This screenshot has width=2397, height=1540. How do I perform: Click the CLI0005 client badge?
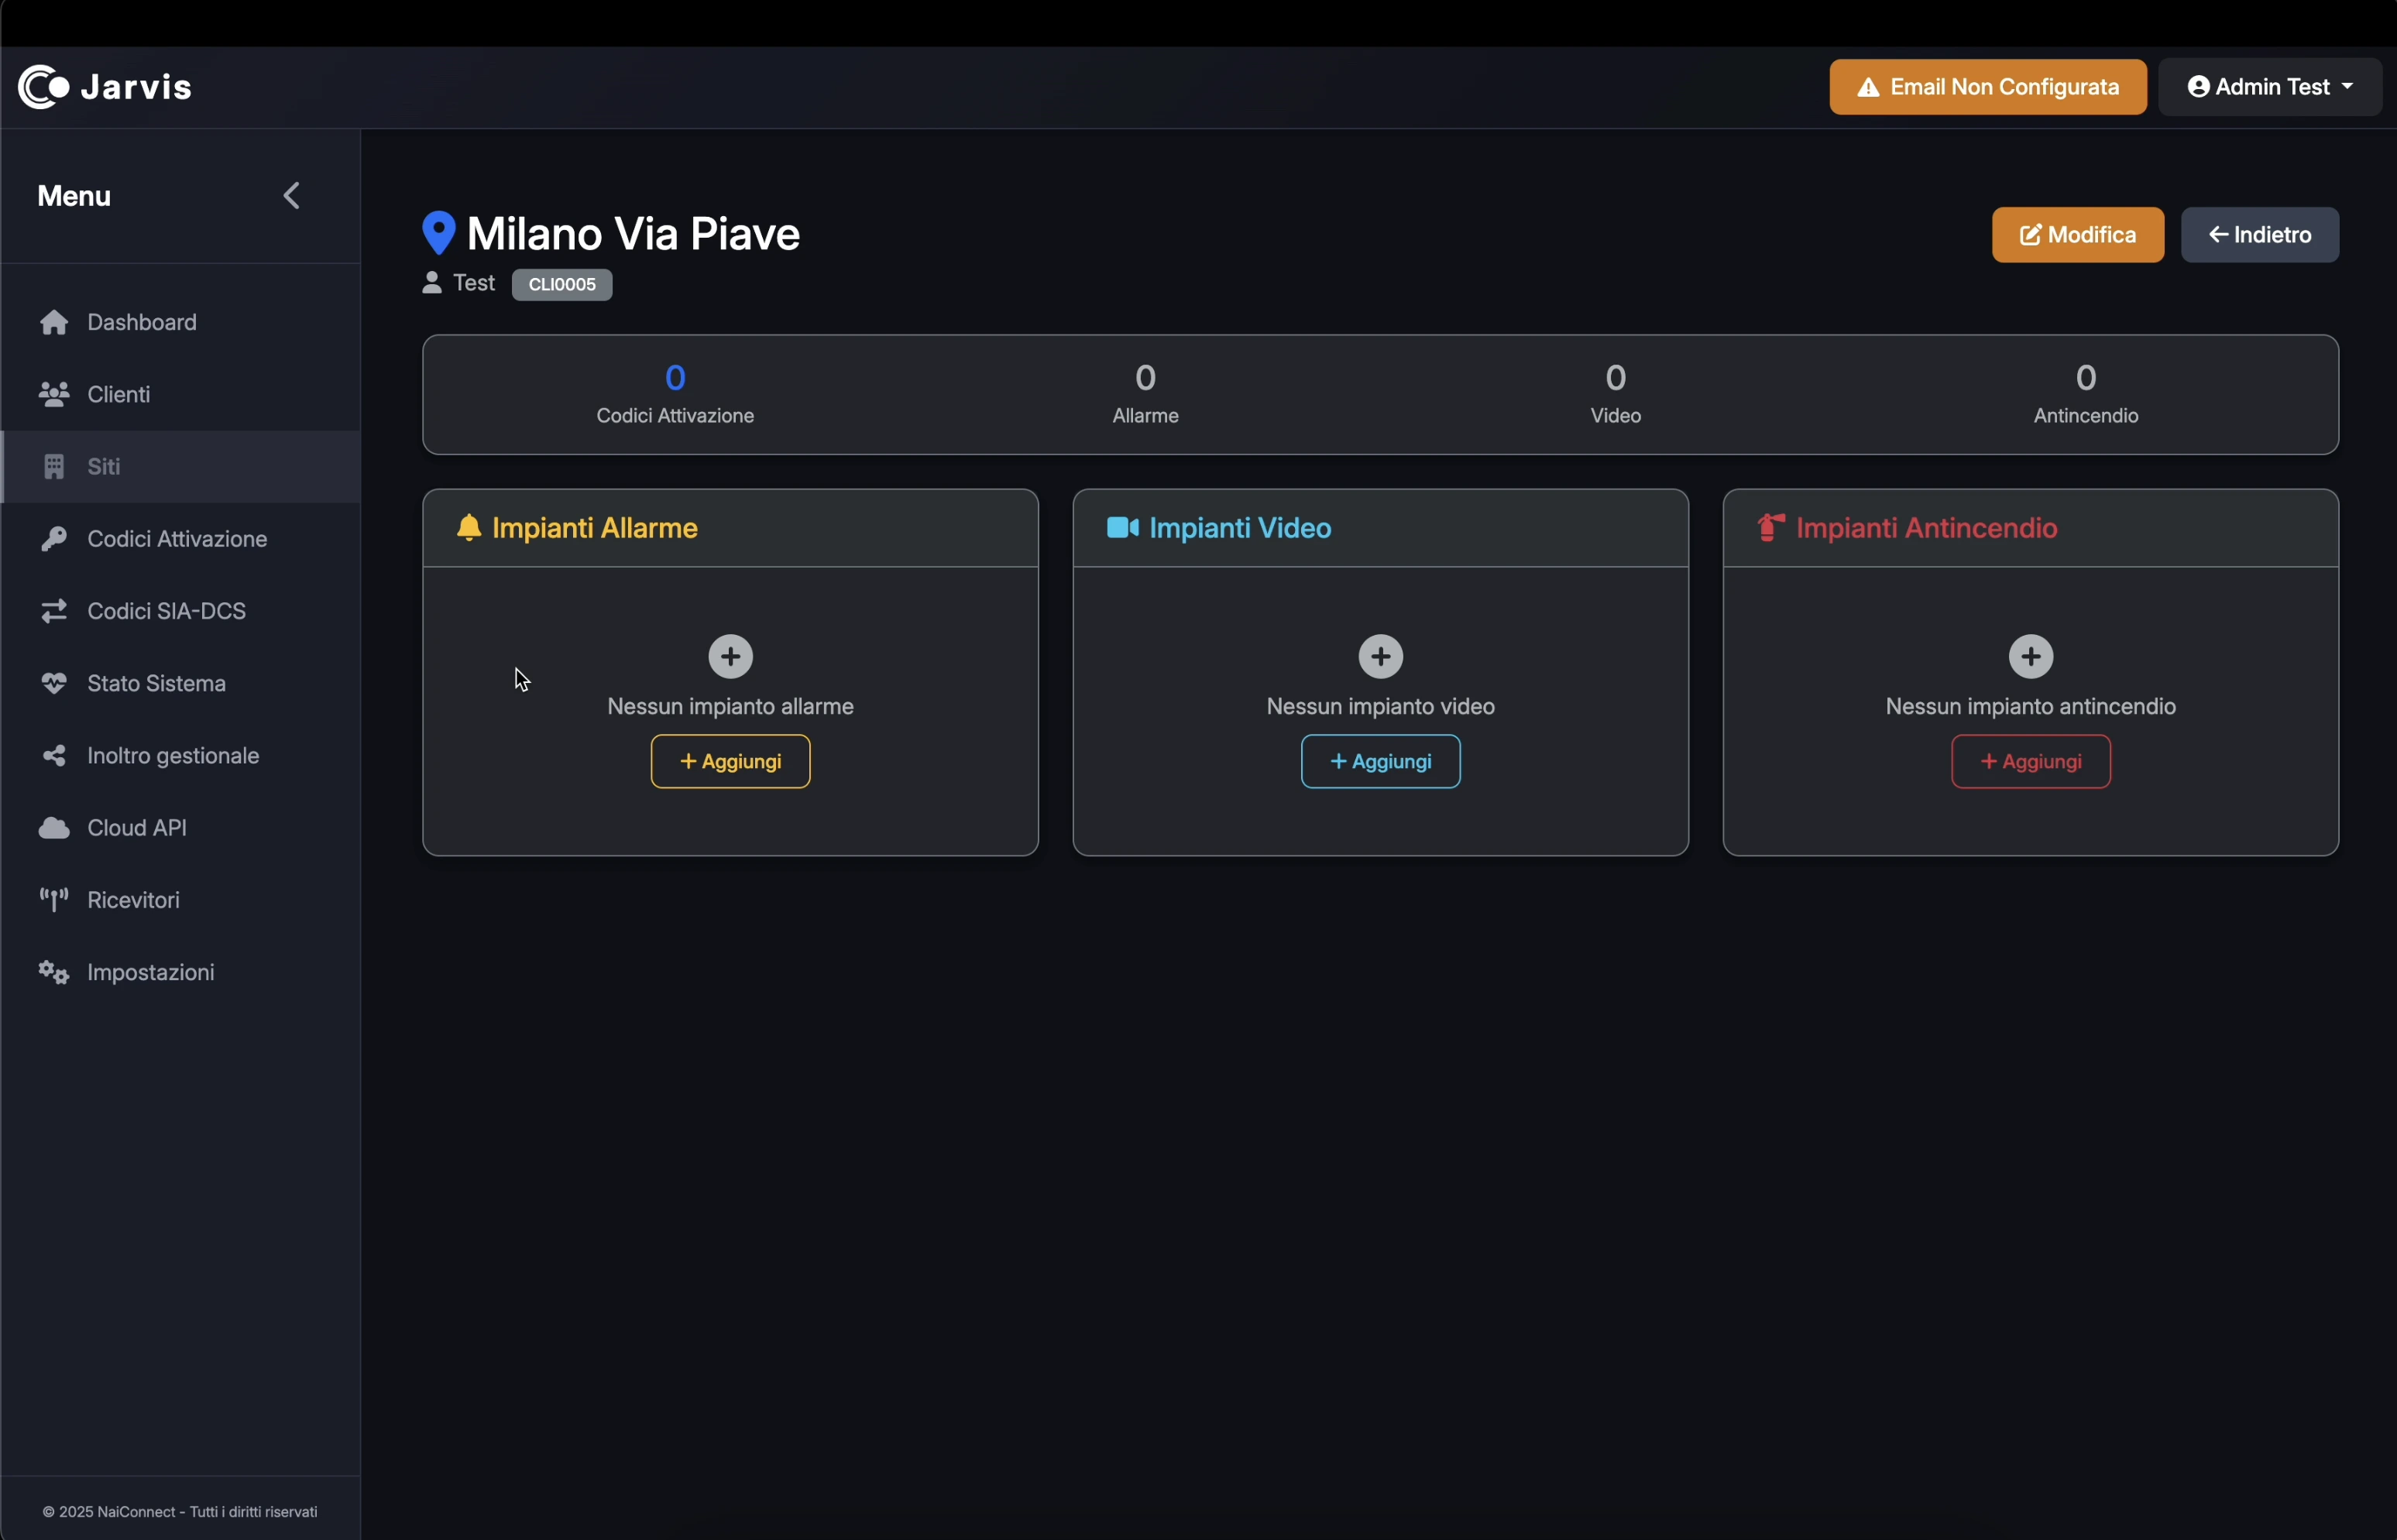tap(562, 285)
